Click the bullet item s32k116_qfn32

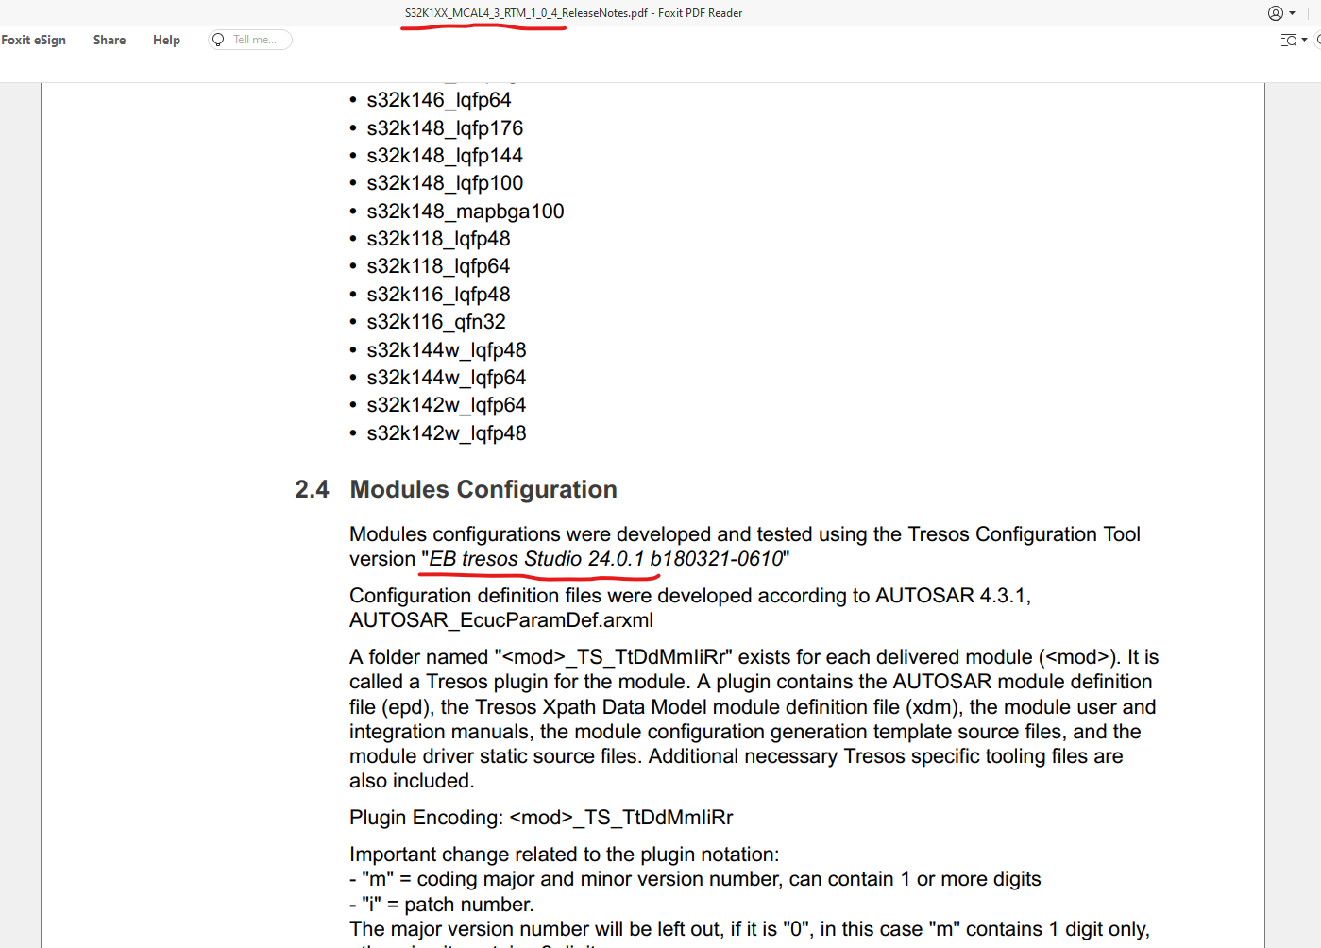[x=435, y=321]
